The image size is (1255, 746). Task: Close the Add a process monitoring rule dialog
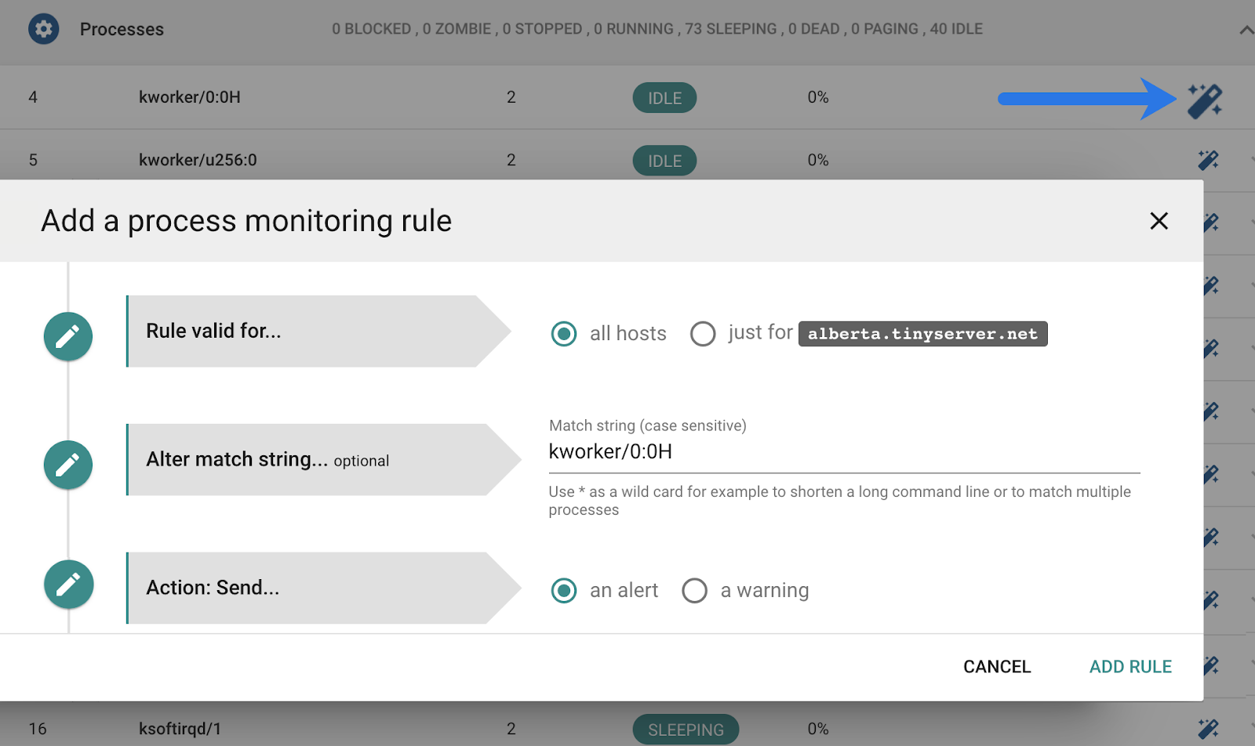click(x=1159, y=221)
